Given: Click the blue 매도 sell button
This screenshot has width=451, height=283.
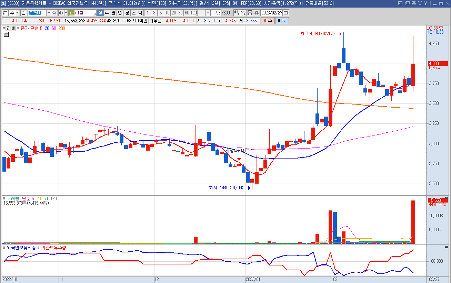Looking at the screenshot, I should click(x=282, y=21).
